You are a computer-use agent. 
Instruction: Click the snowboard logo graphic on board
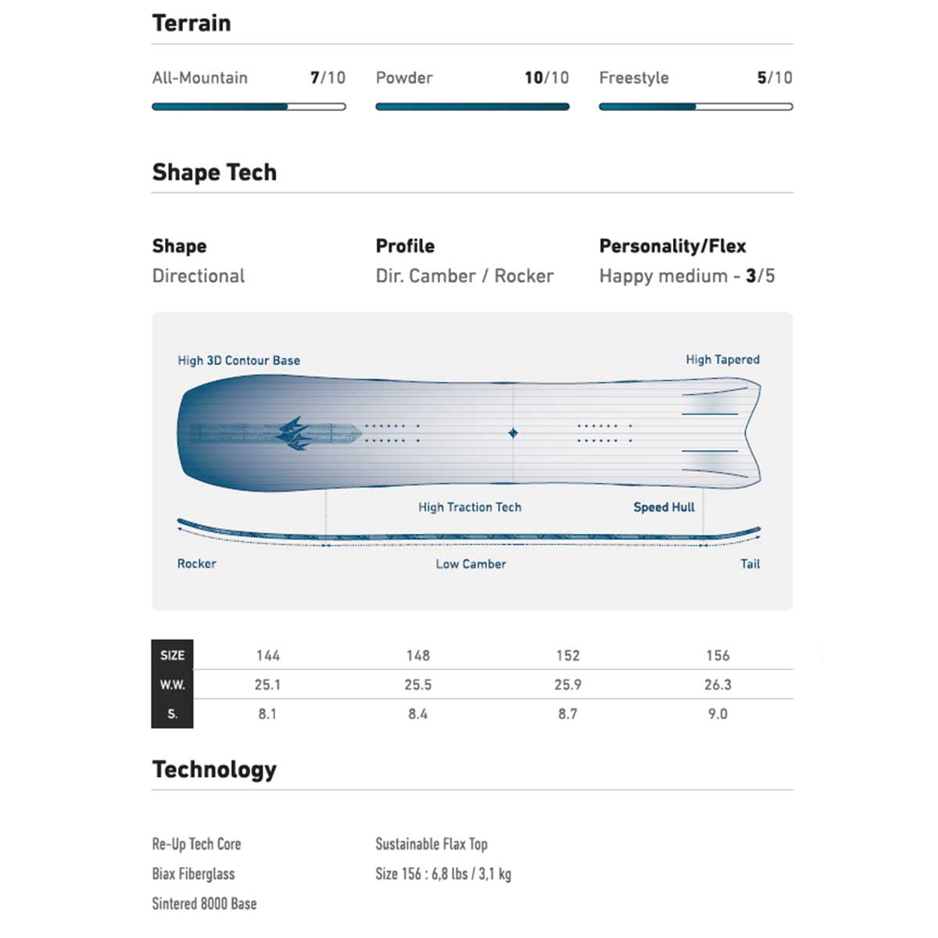point(293,433)
